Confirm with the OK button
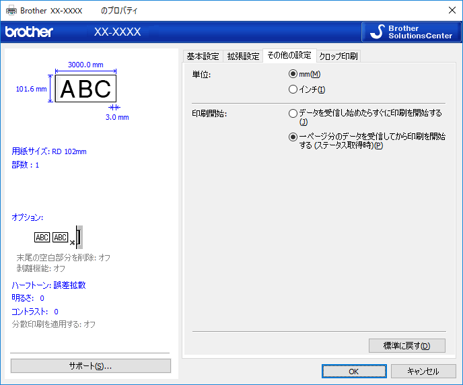Screen dimensions: 463x385 click(354, 371)
